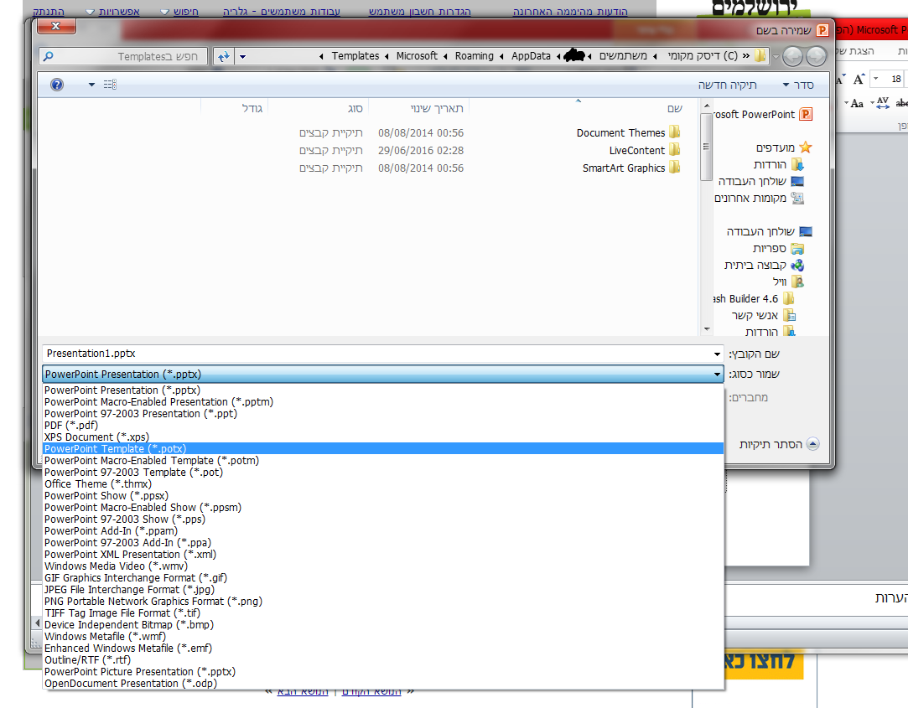Open view options dropdown arrow
The width and height of the screenshot is (908, 708).
pos(91,85)
